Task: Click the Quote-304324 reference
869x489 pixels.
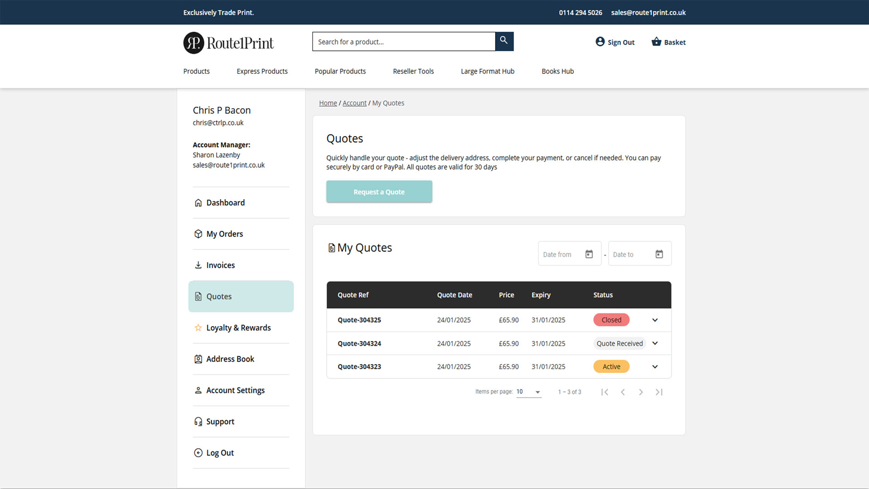Action: (x=359, y=343)
